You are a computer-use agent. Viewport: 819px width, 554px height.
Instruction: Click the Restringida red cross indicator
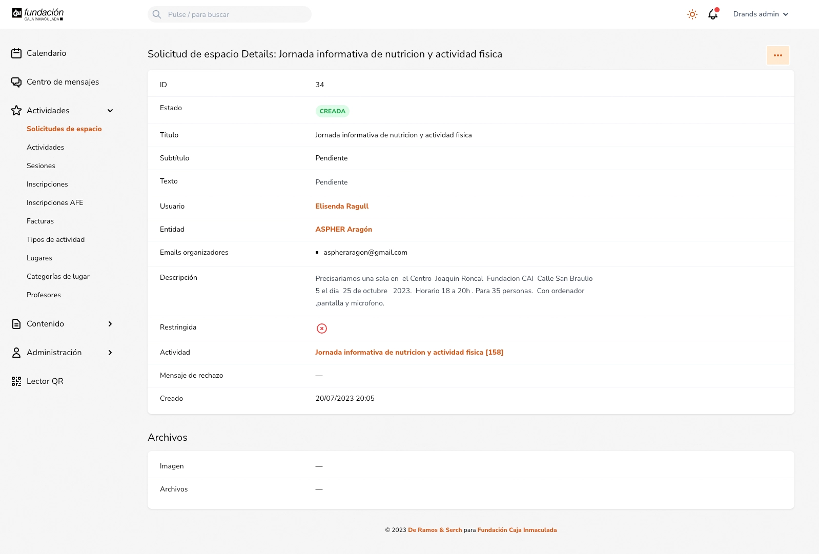click(x=321, y=329)
